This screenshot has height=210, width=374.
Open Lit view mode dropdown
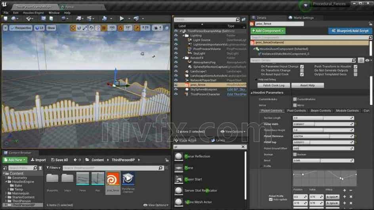pos(39,28)
